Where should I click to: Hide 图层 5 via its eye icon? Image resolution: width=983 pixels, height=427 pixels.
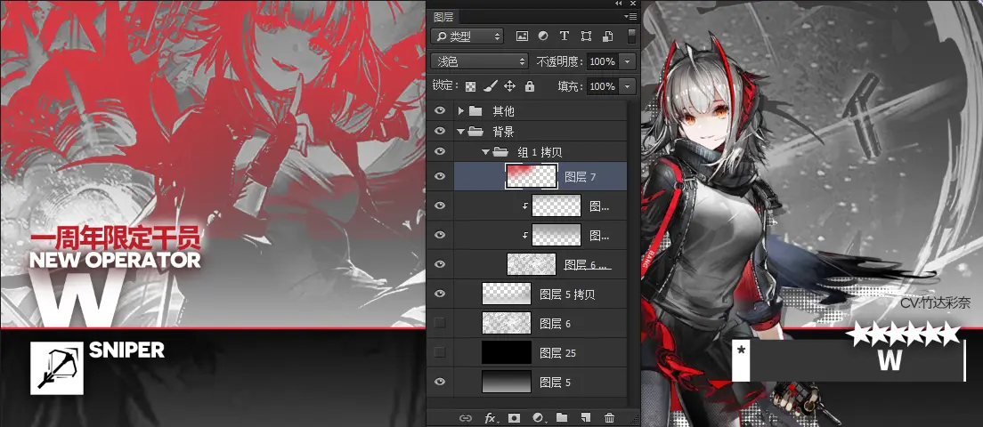[440, 382]
